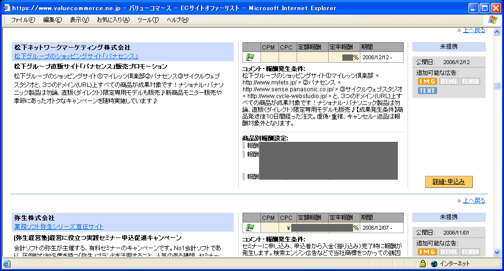The image size is (504, 271).
Task: Open the 表示(V) view menu
Action: [79, 20]
